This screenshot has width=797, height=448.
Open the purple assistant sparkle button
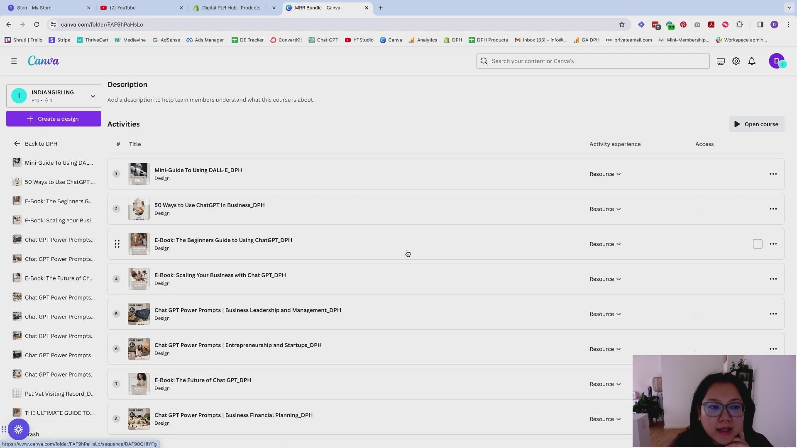point(18,429)
